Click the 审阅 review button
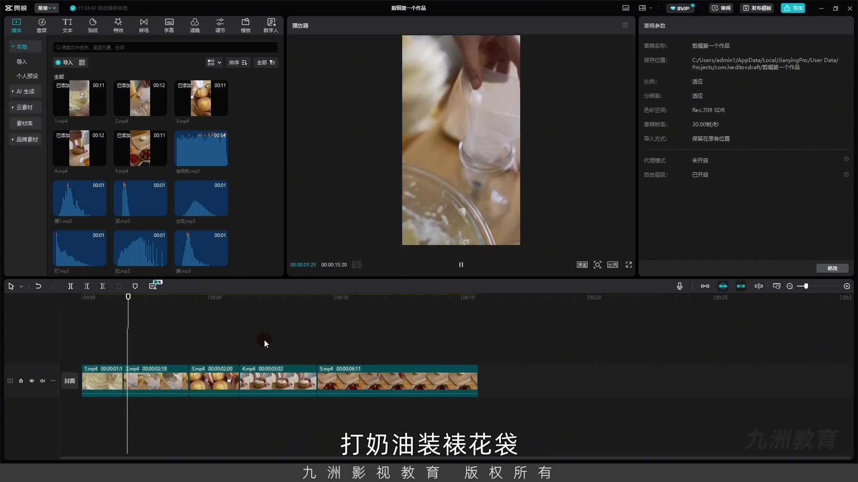This screenshot has height=482, width=858. tap(721, 8)
